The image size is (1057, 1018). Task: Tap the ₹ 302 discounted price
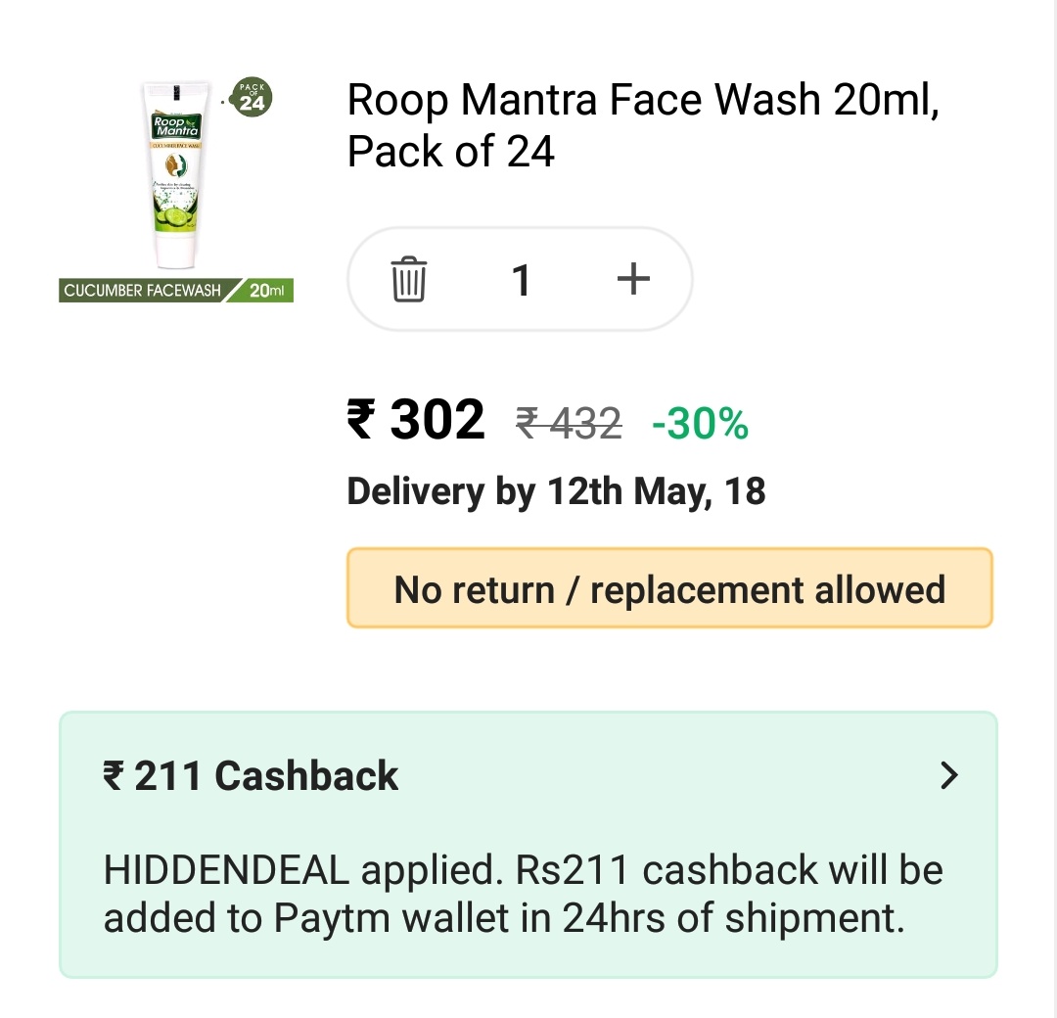[416, 419]
